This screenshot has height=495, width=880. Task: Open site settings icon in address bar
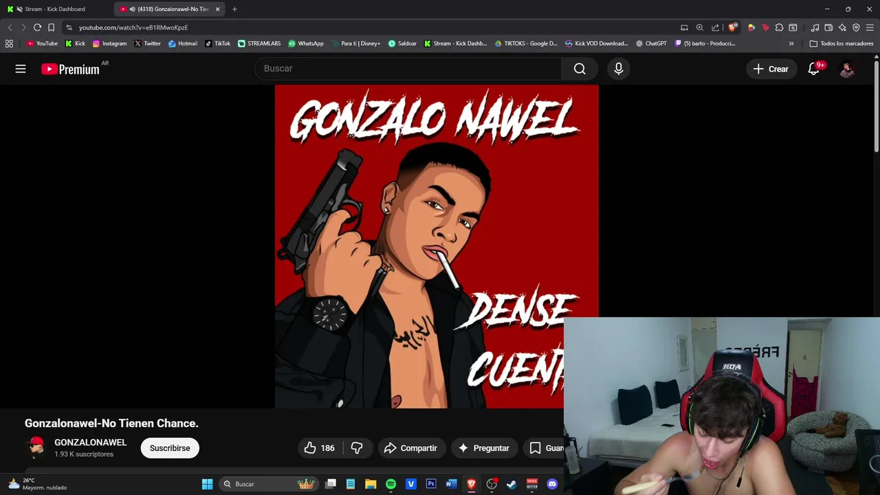coord(69,27)
